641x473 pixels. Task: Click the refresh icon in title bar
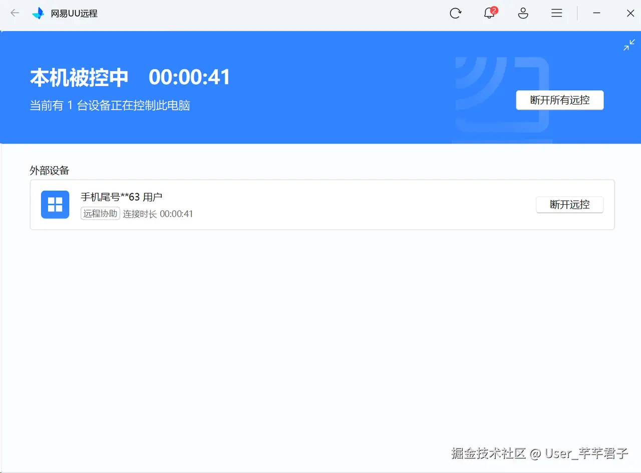point(455,14)
